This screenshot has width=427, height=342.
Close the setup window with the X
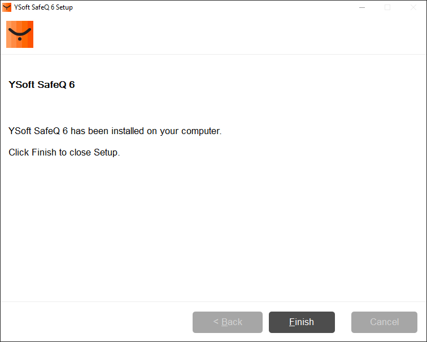(x=413, y=7)
